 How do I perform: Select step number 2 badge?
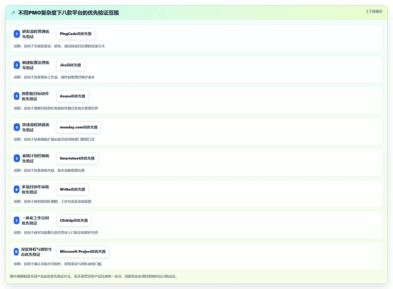click(17, 65)
